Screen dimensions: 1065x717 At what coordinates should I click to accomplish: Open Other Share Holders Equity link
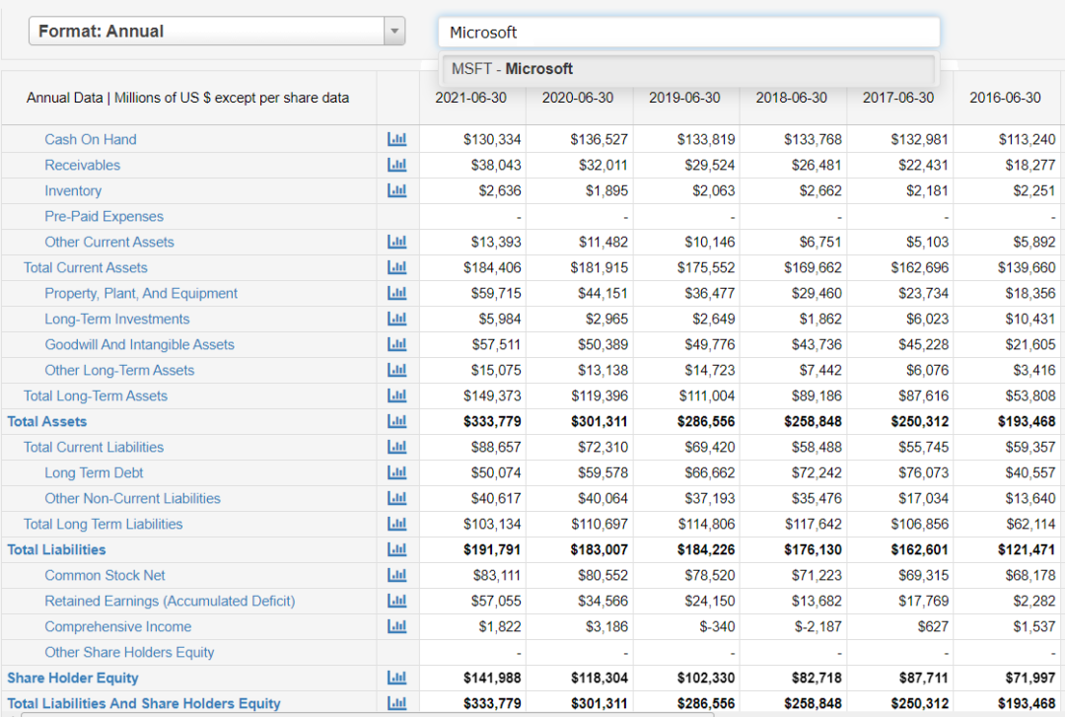[129, 653]
